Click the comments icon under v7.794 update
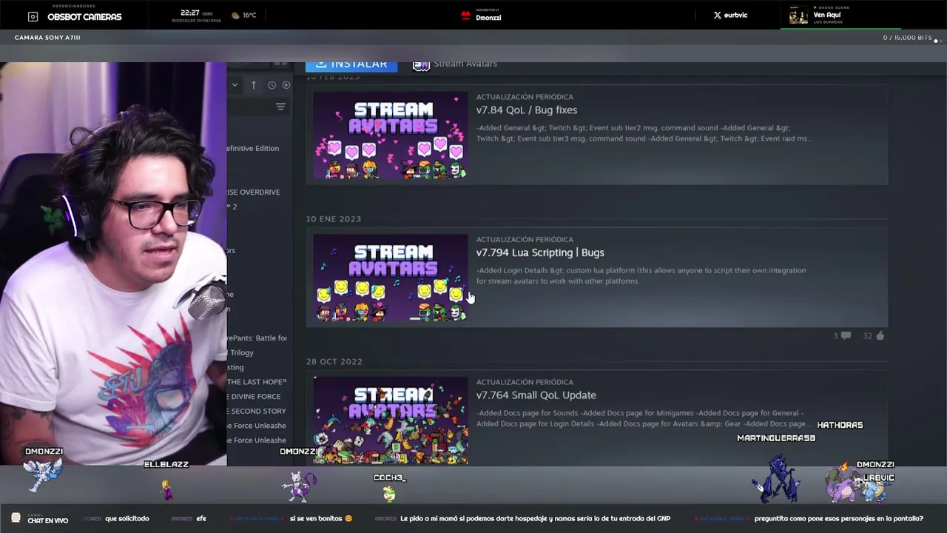This screenshot has height=533, width=947. (x=846, y=336)
